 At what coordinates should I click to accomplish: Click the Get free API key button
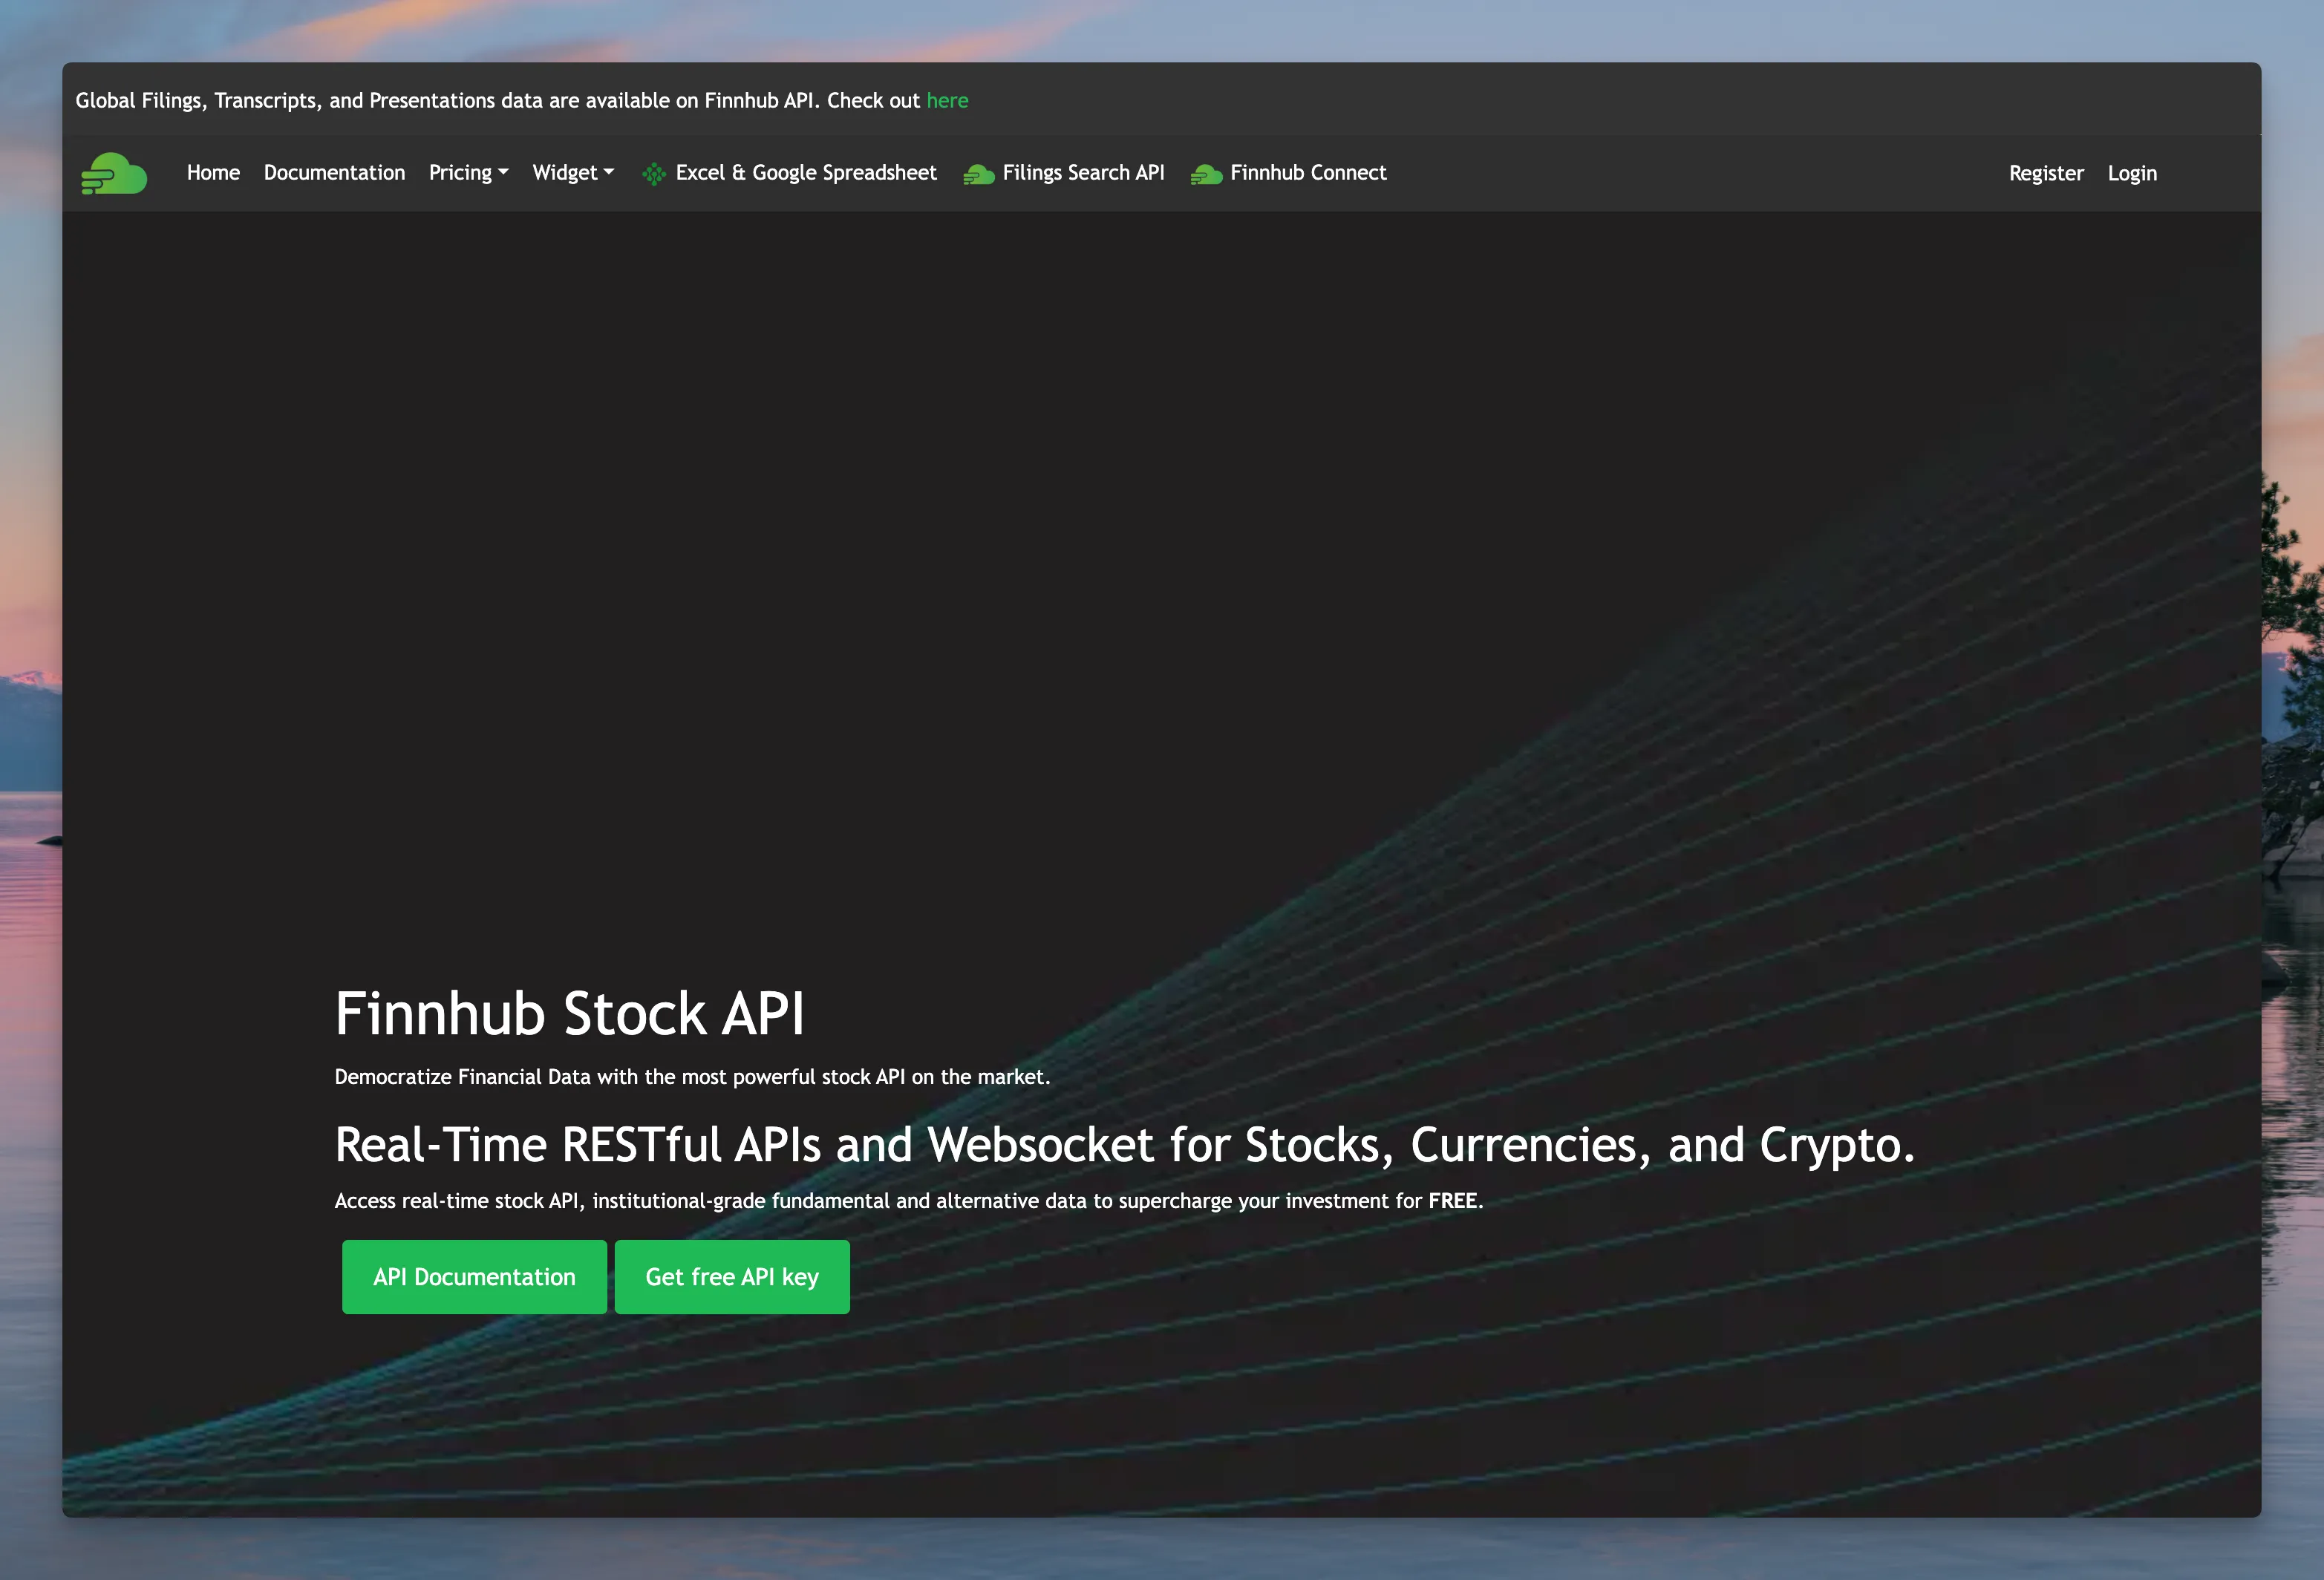pyautogui.click(x=732, y=1277)
